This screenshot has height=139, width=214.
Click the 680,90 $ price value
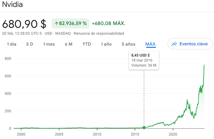pyautogui.click(x=24, y=24)
